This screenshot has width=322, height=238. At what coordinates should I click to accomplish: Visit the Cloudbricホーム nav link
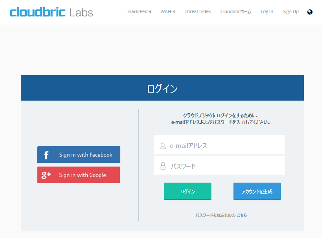click(236, 11)
